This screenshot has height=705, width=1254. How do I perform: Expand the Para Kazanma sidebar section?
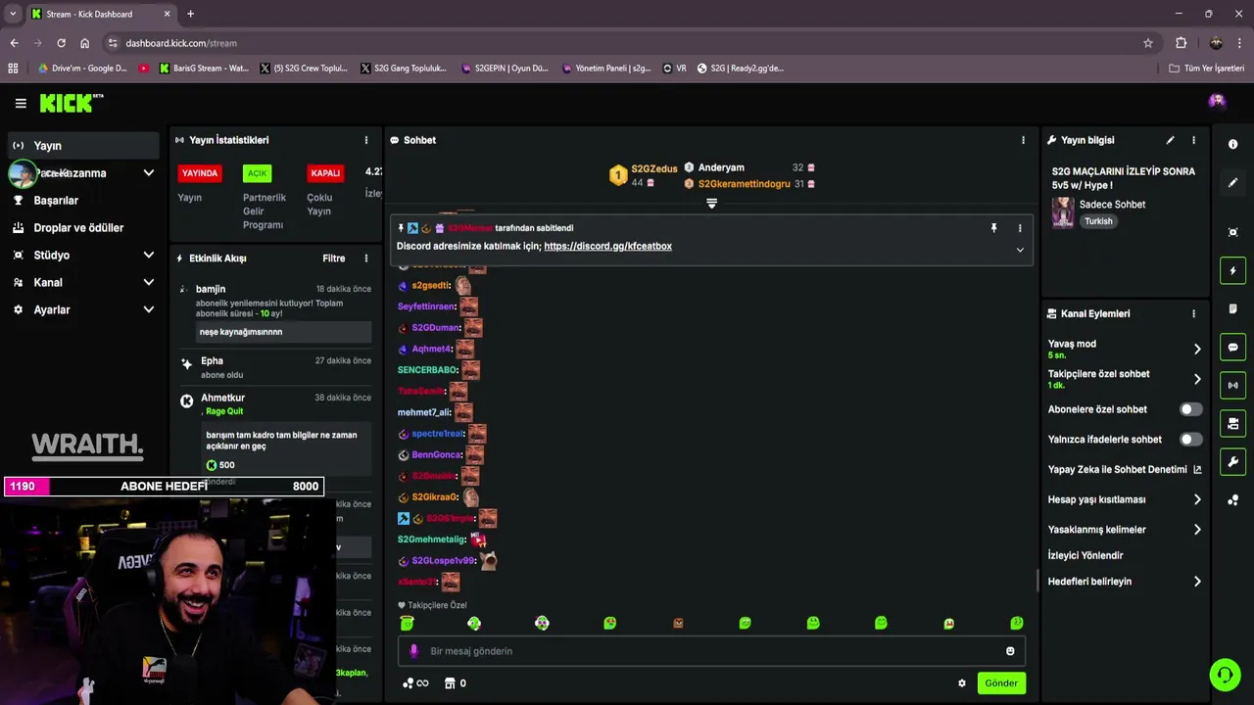pyautogui.click(x=149, y=173)
